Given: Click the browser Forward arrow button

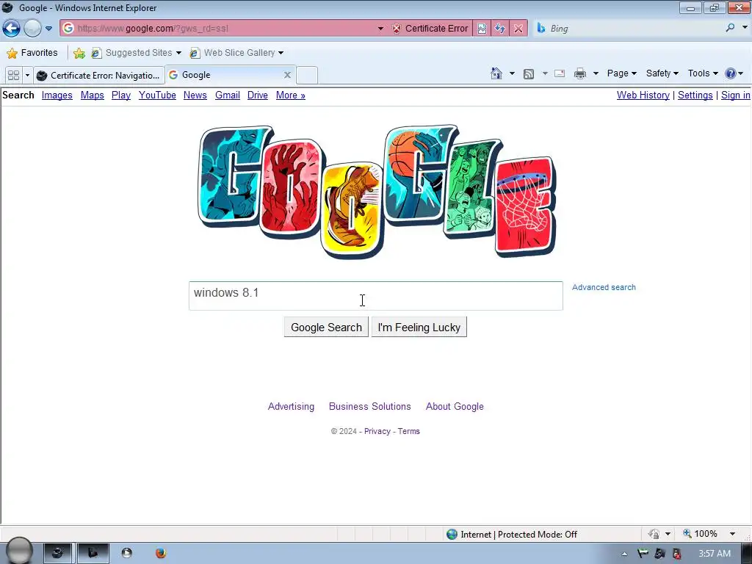Looking at the screenshot, I should [32, 29].
